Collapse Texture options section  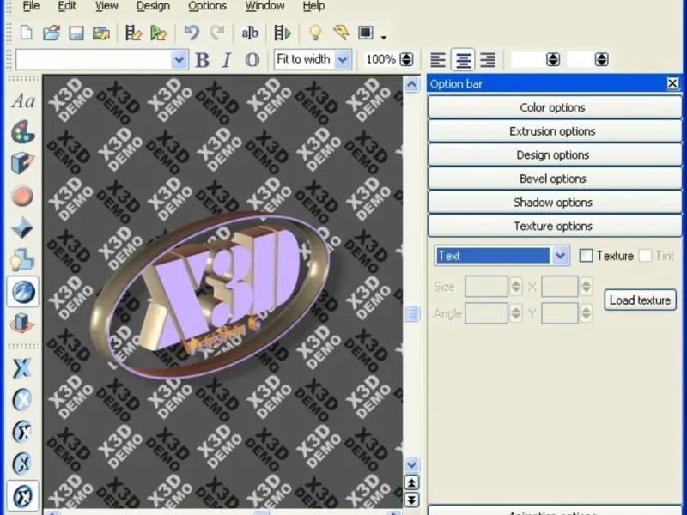point(554,226)
